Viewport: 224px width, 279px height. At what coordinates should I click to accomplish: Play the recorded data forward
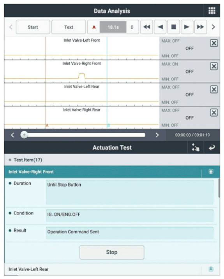pyautogui.click(x=187, y=27)
